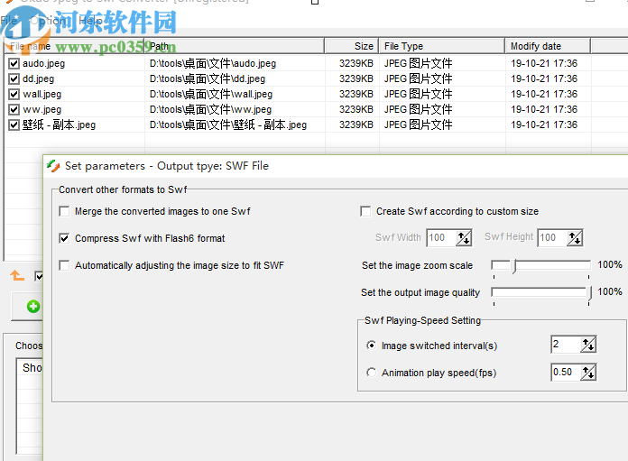Click the image zoom scale slider handle

[514, 266]
